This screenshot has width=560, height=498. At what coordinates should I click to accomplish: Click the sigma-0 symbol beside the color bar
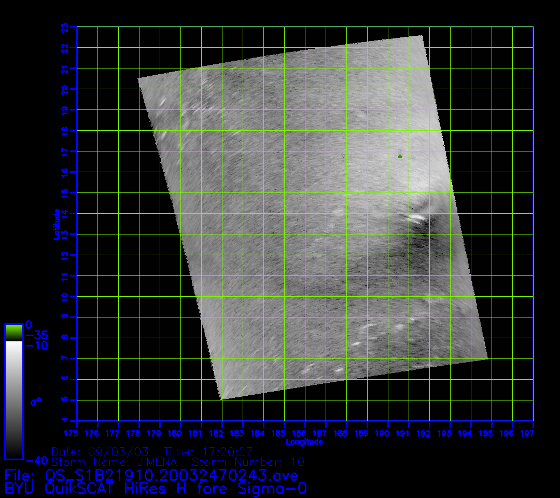click(36, 401)
